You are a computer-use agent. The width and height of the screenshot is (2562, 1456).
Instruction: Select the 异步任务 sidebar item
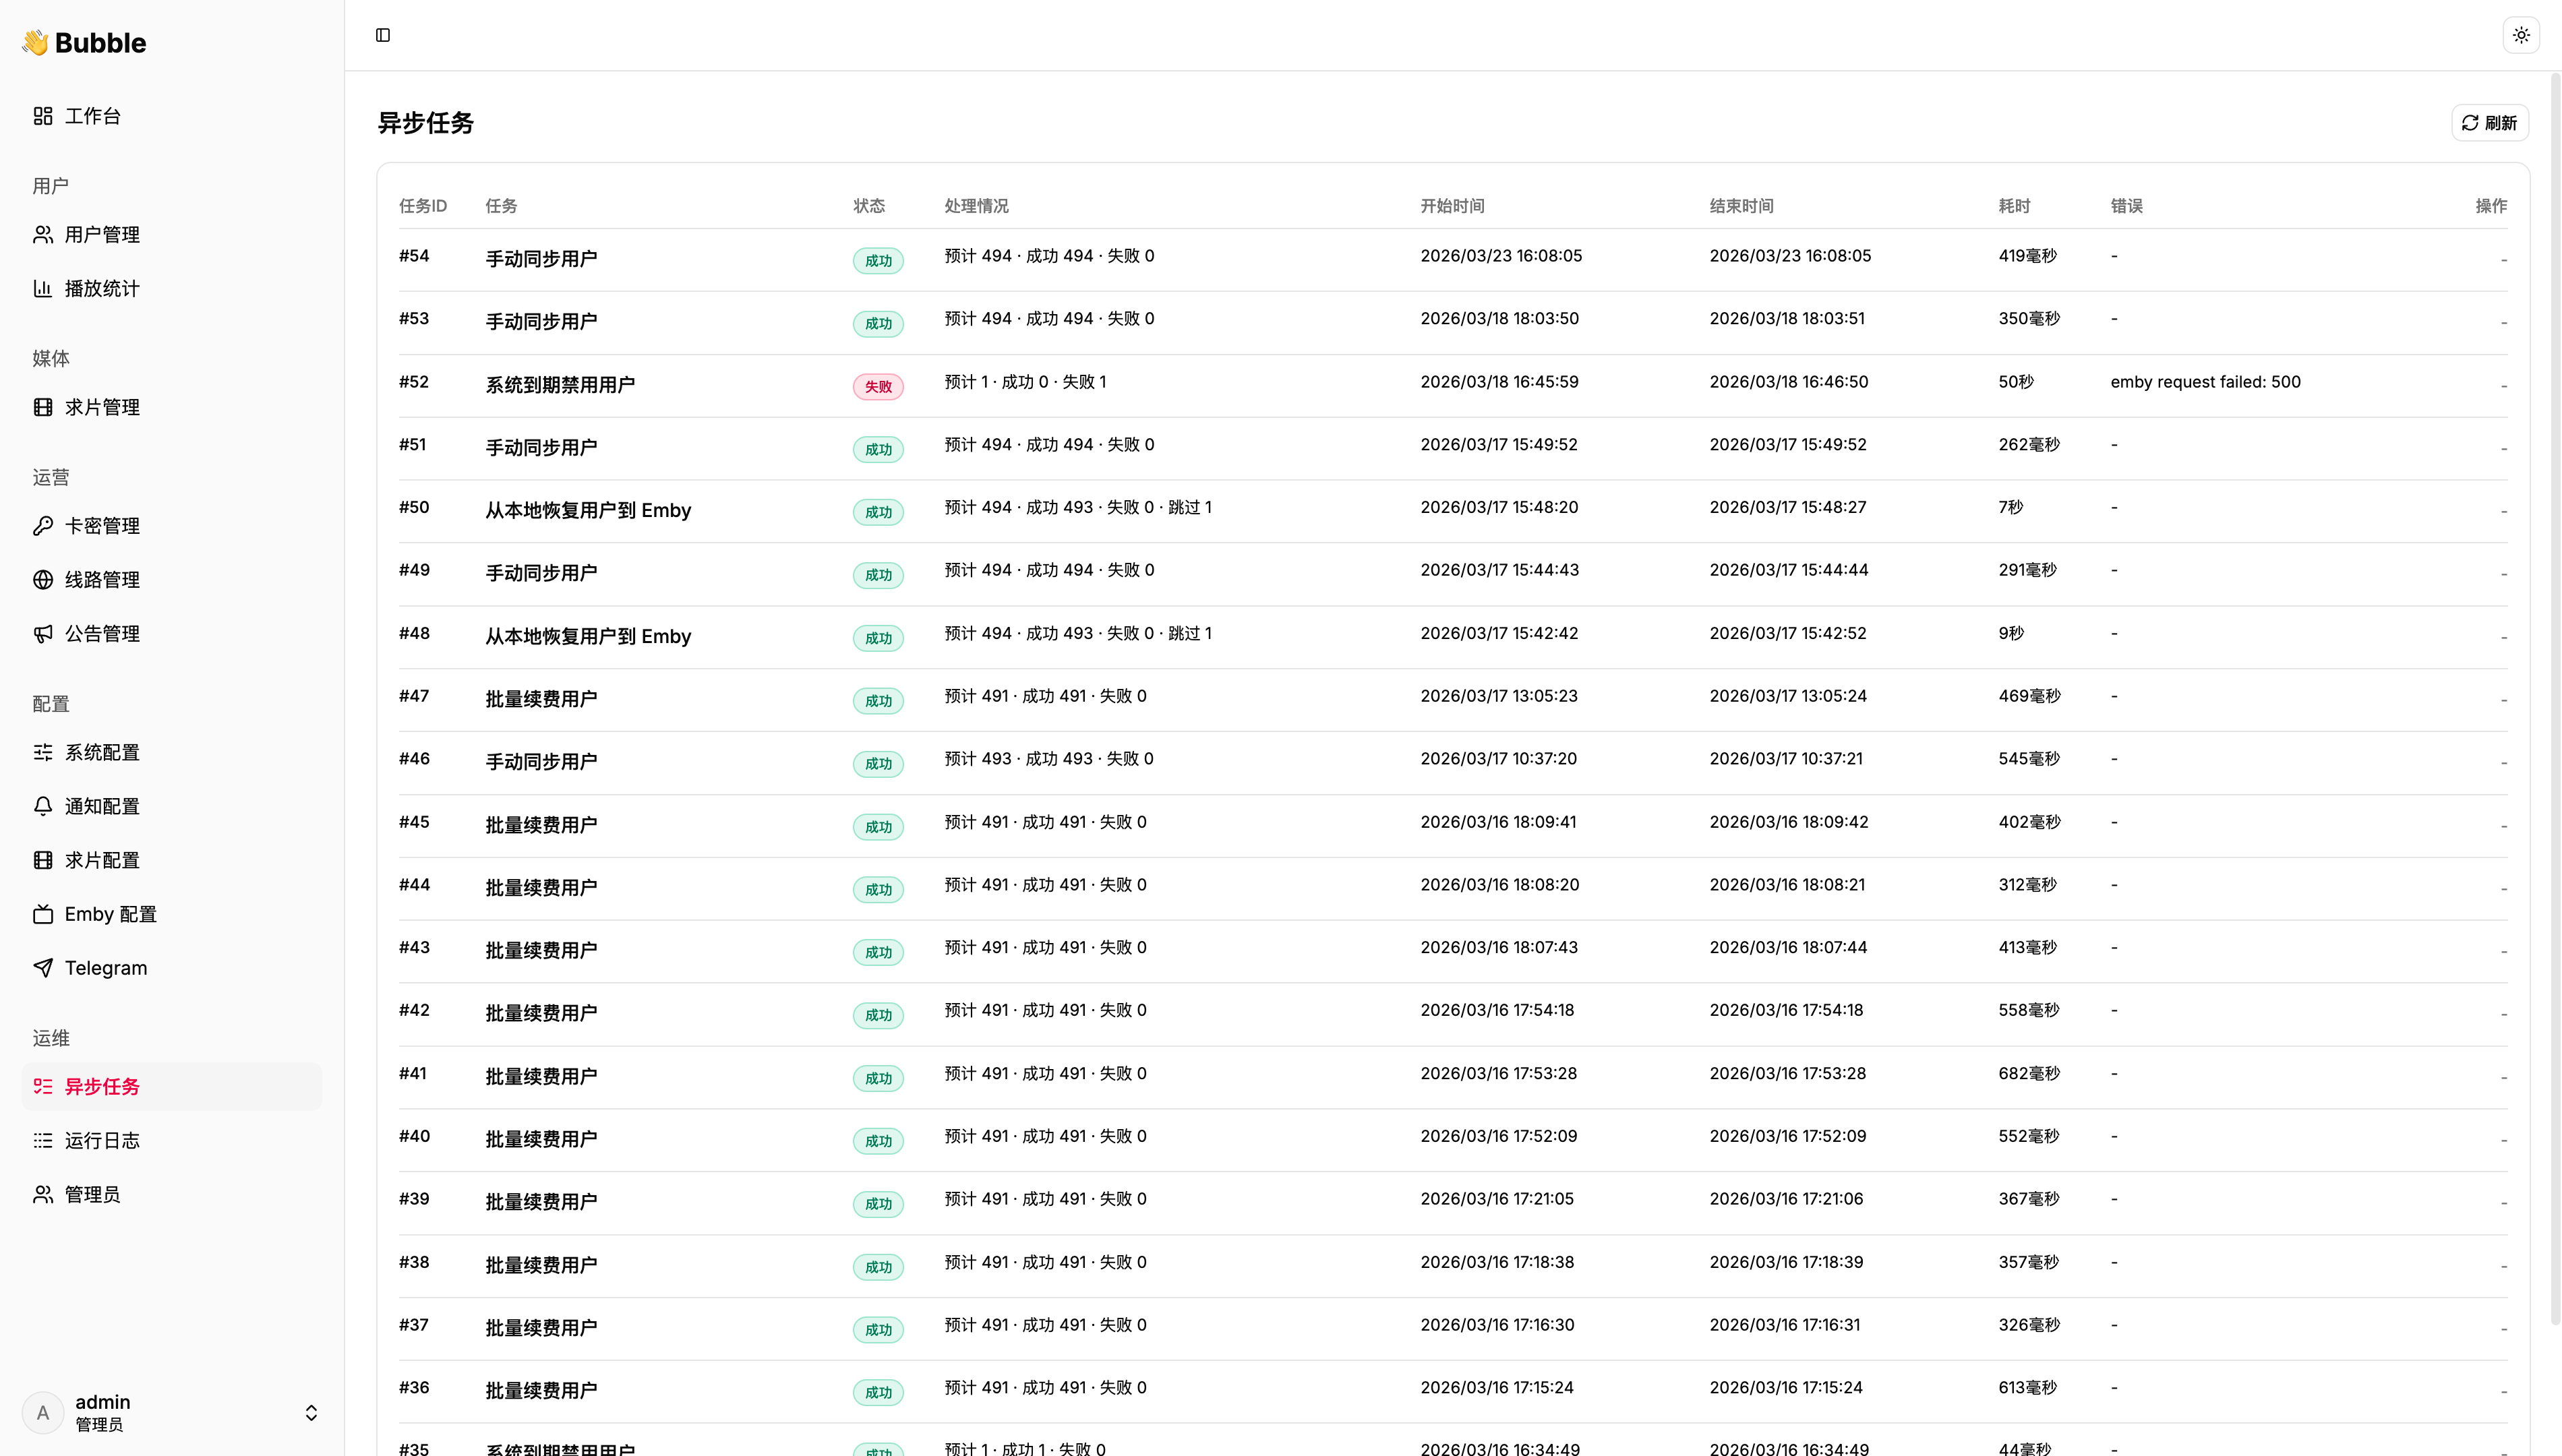click(x=102, y=1086)
